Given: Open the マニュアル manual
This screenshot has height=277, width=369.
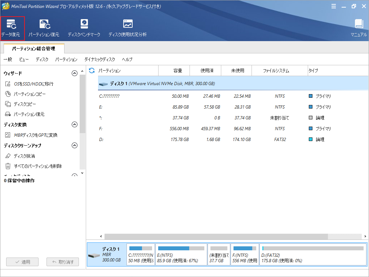Looking at the screenshot, I should (359, 28).
